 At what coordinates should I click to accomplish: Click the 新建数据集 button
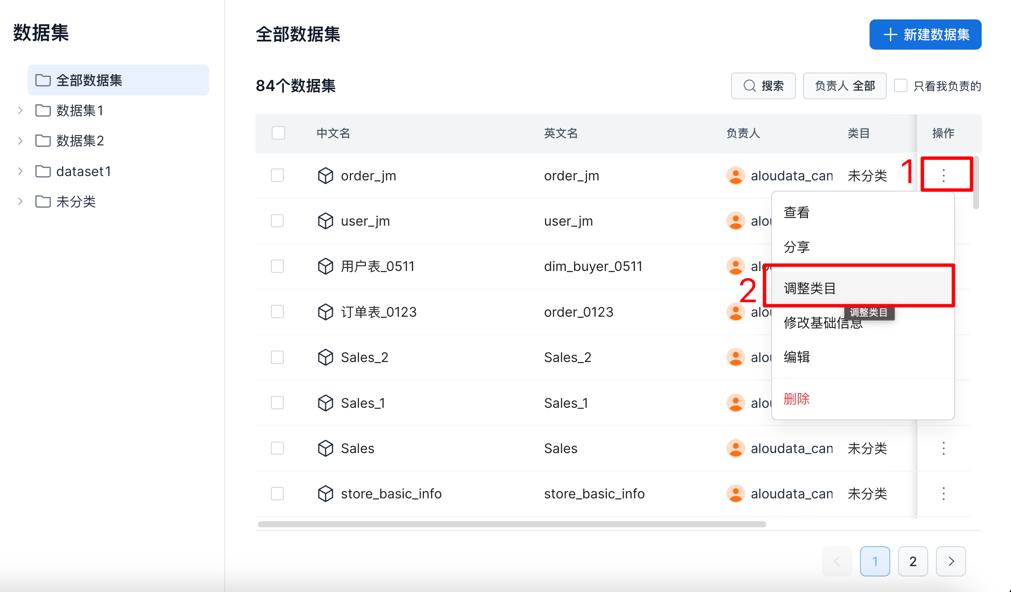925,35
